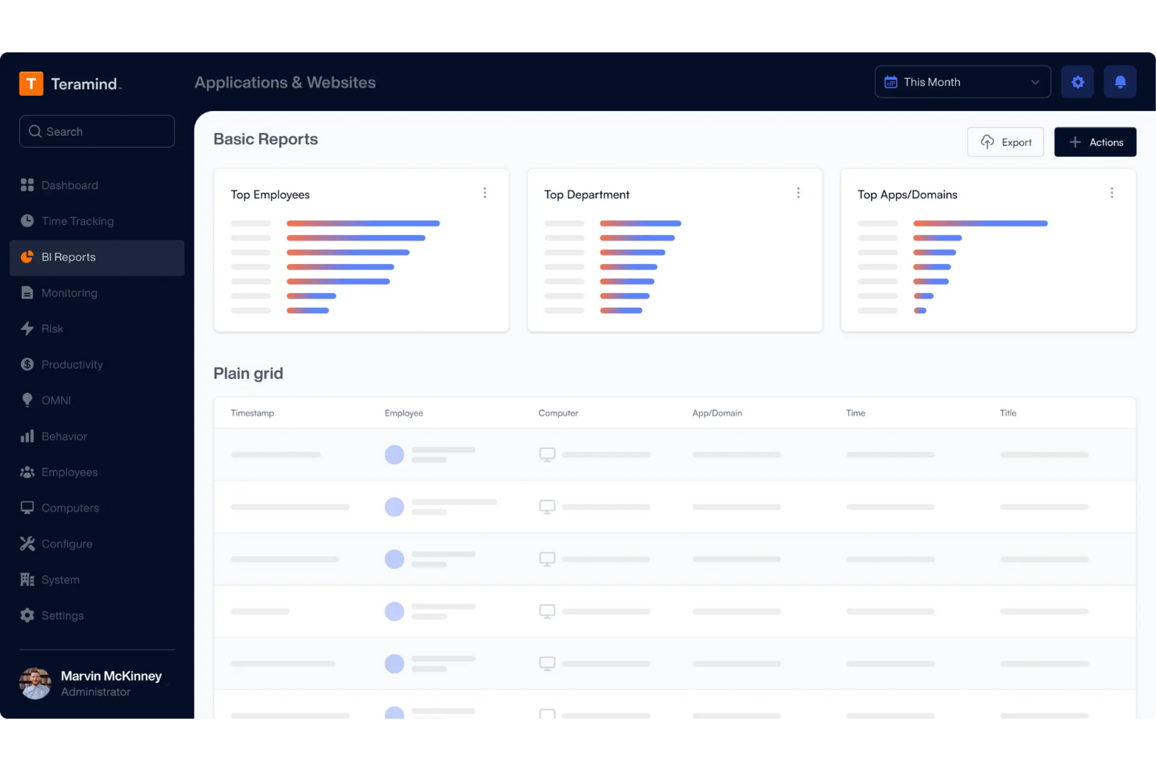Click the Time Tracking clock icon

pyautogui.click(x=27, y=221)
